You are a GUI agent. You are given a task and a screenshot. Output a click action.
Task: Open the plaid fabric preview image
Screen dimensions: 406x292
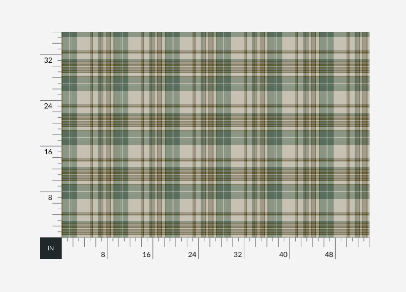click(216, 135)
